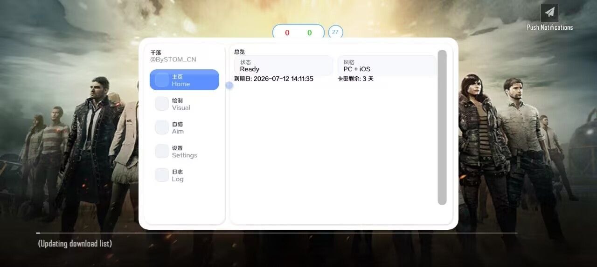Click the Settings tab icon square
This screenshot has height=267, width=597.
(x=162, y=151)
